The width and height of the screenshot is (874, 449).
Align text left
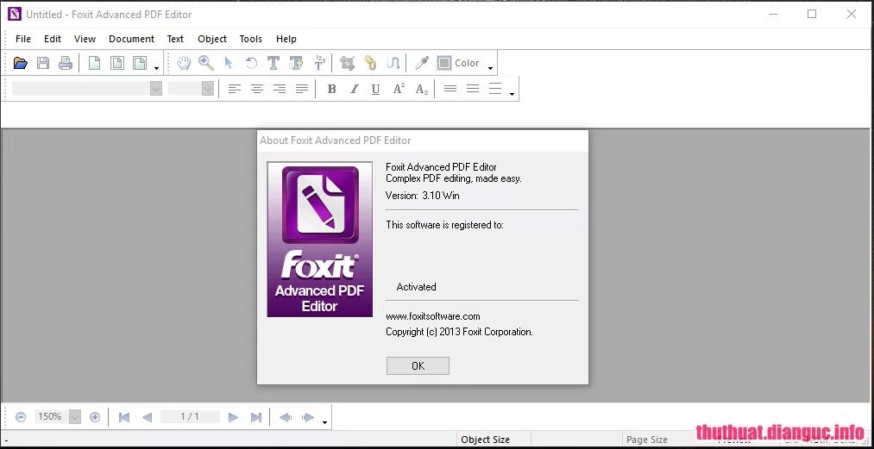click(x=235, y=89)
